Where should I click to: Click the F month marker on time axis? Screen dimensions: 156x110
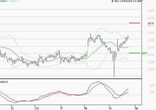point(62,108)
